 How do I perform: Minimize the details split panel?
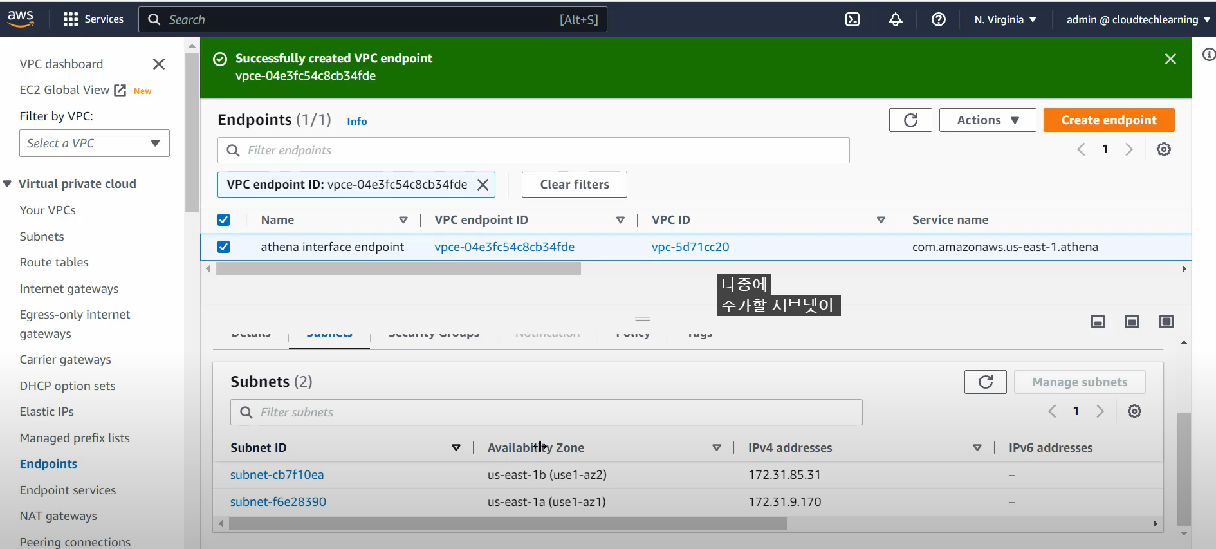tap(1098, 321)
